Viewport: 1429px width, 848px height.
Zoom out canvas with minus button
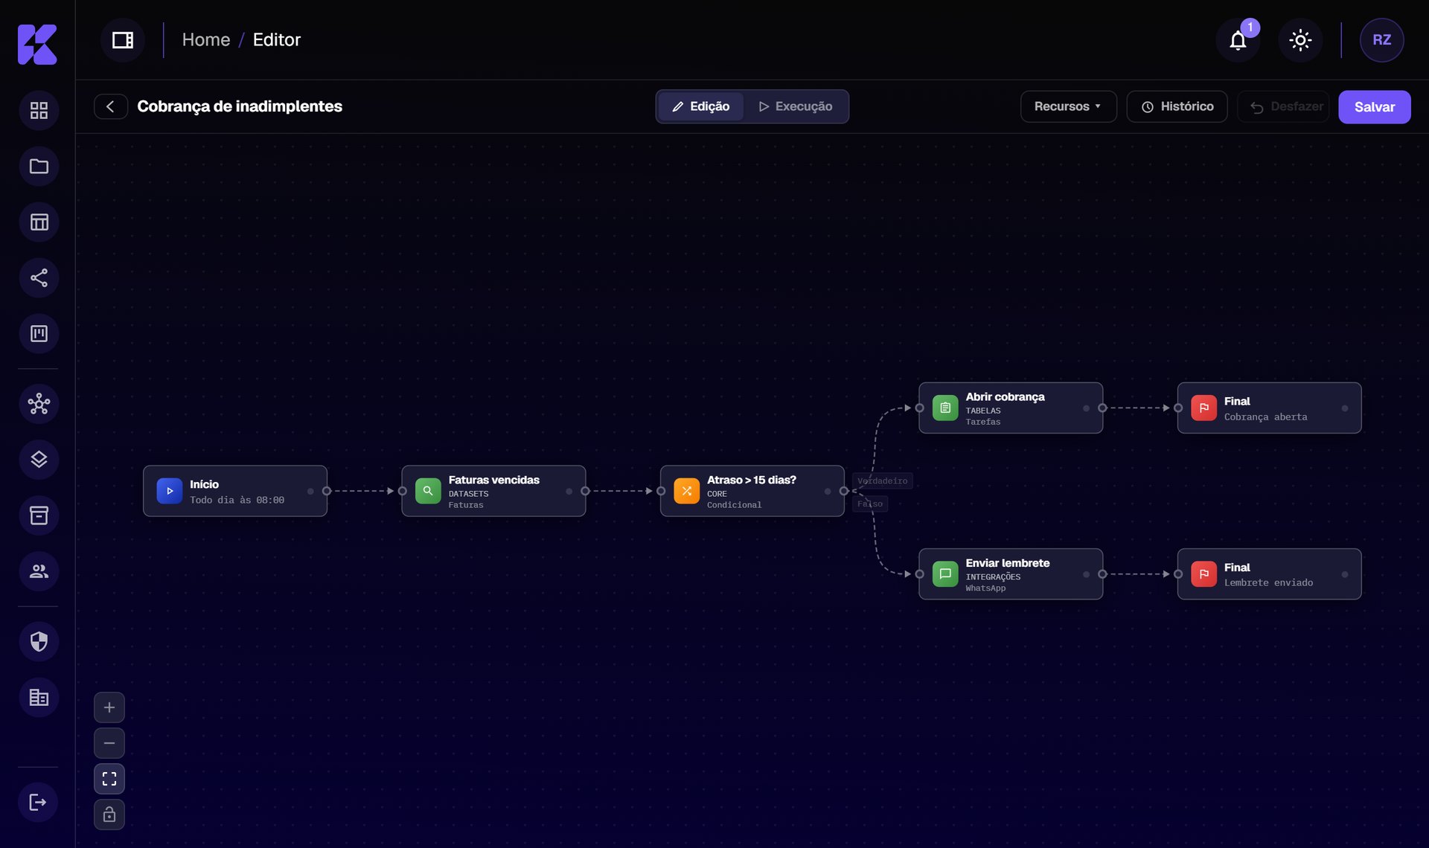[109, 743]
